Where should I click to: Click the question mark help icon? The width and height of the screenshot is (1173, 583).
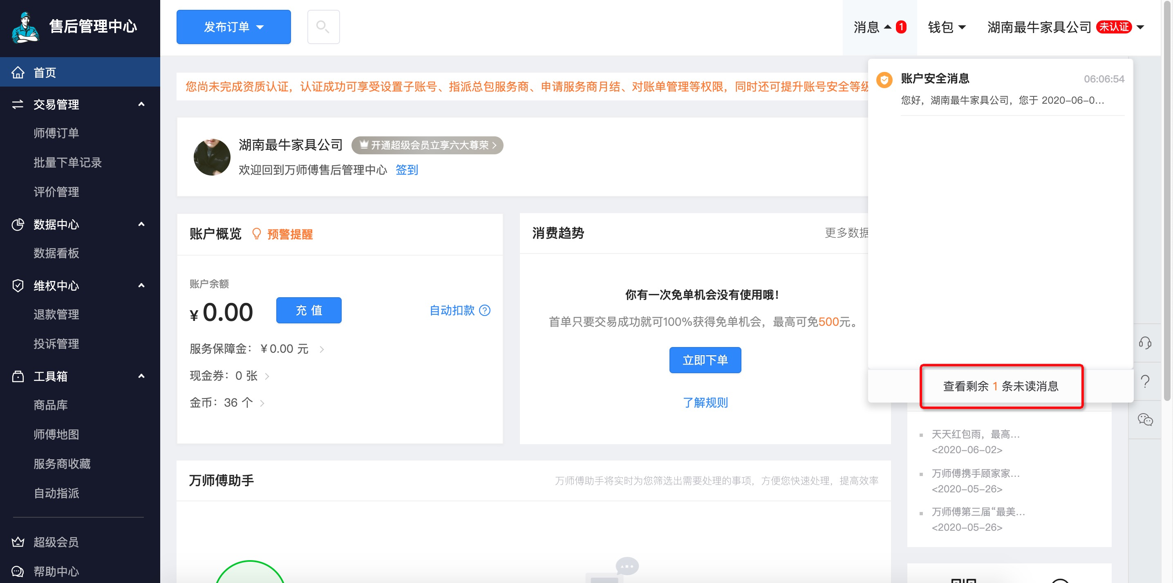coord(1145,381)
